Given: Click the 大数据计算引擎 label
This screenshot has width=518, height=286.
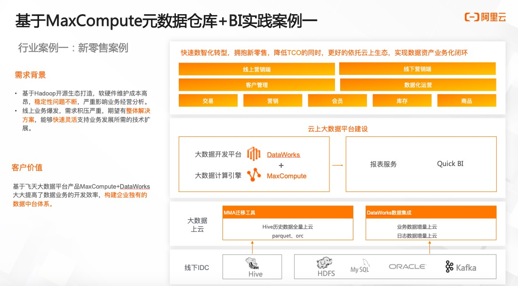Looking at the screenshot, I should (218, 175).
